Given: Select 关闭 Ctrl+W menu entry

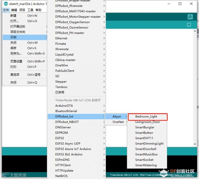Looking at the screenshot, I should 25,43.
